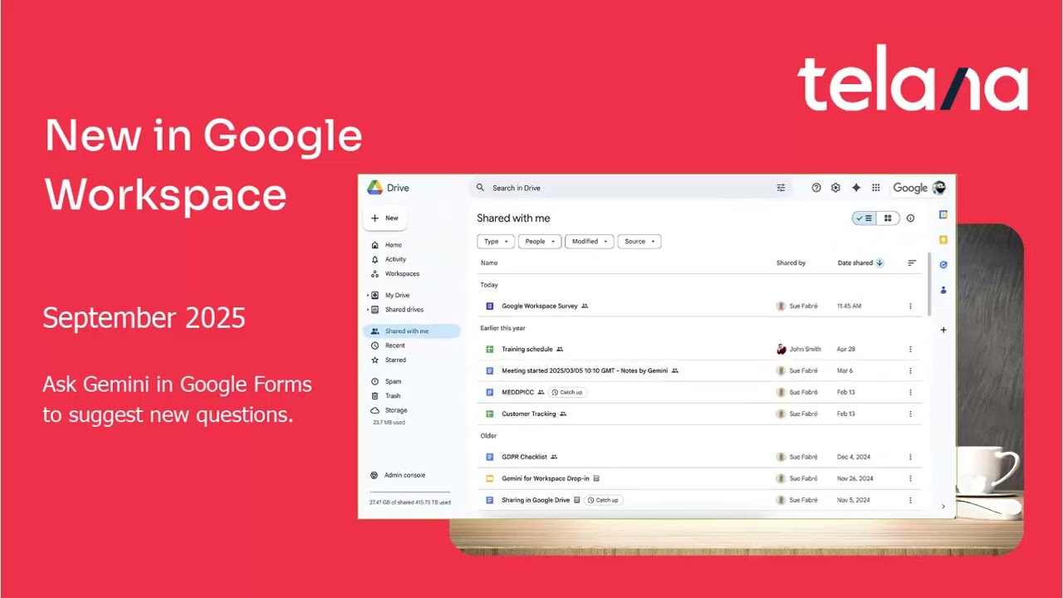Open the Type filter dropdown
This screenshot has width=1063, height=598.
point(496,242)
